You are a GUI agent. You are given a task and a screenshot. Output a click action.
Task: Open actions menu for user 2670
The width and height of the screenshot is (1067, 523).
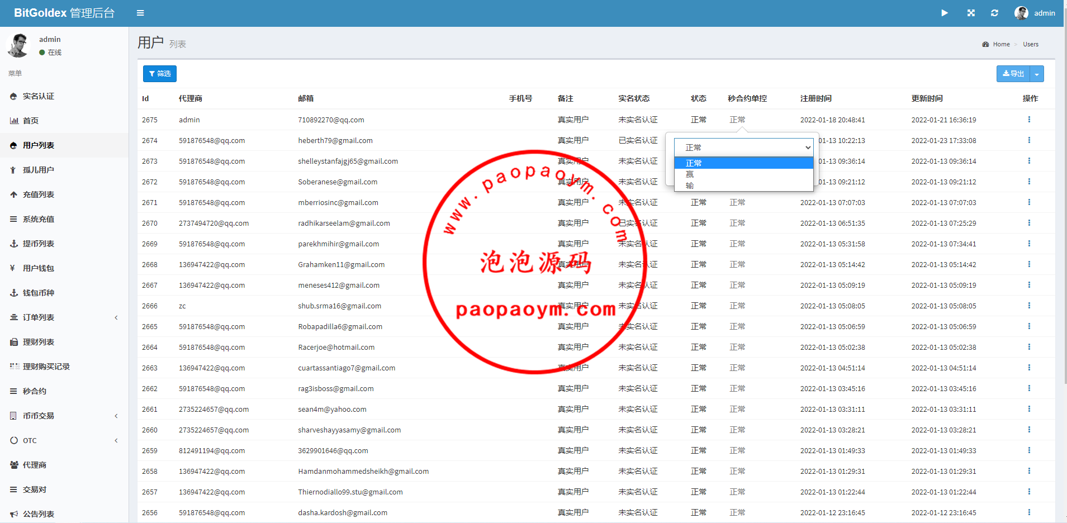pyautogui.click(x=1028, y=223)
